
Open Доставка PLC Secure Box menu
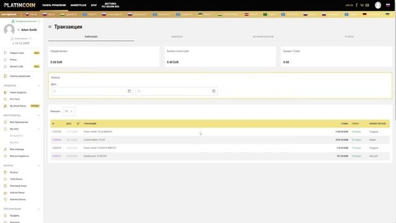pyautogui.click(x=110, y=5)
